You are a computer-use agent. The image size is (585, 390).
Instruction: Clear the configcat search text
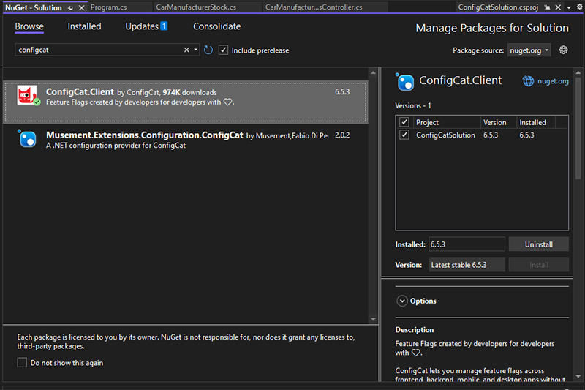(186, 50)
